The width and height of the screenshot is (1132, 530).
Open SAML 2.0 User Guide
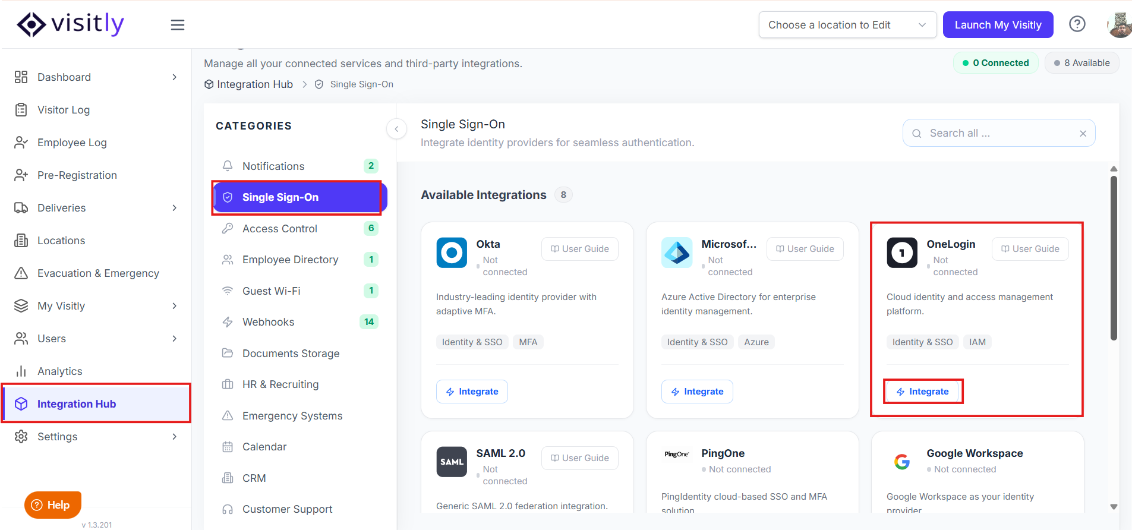coord(580,458)
